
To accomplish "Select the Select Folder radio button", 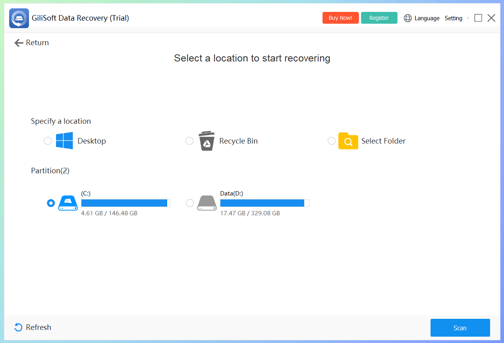I will (332, 141).
